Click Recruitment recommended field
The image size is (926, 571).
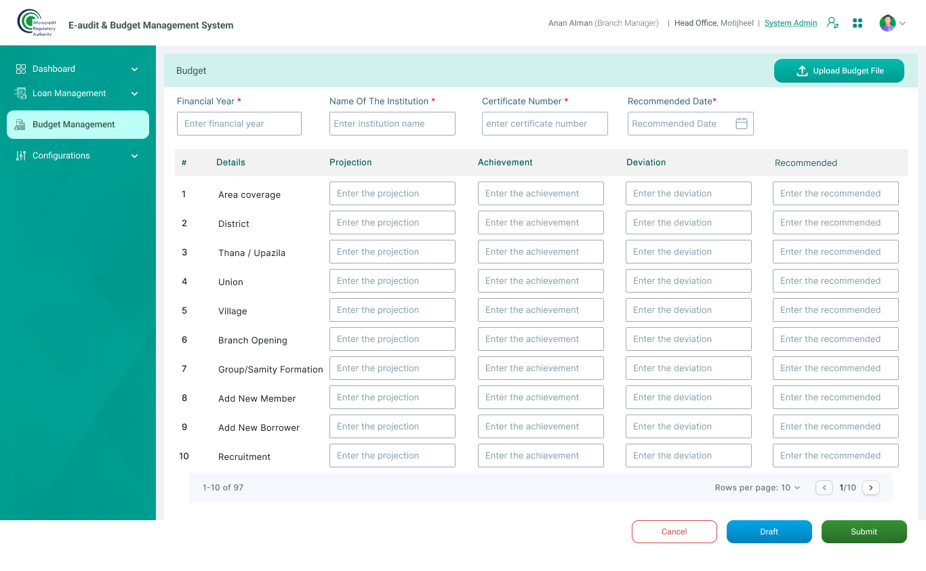[836, 456]
